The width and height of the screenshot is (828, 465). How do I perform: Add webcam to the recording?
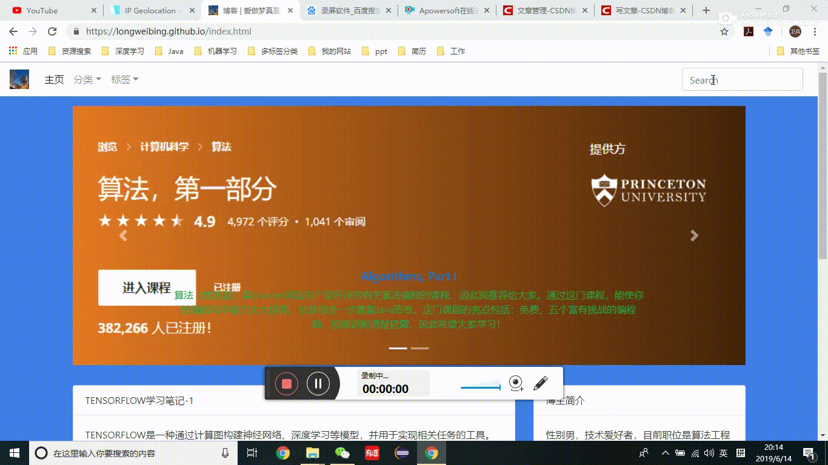click(516, 383)
